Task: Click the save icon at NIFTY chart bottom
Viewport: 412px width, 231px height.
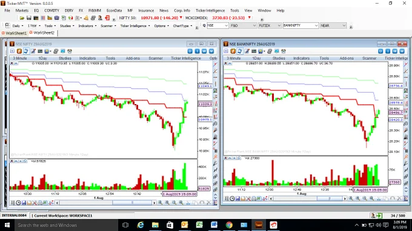Action: pos(24,203)
